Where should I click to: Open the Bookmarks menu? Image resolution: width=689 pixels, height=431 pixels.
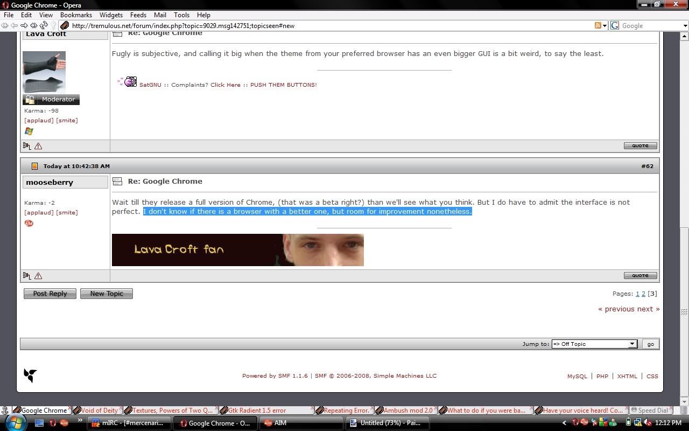(x=76, y=15)
